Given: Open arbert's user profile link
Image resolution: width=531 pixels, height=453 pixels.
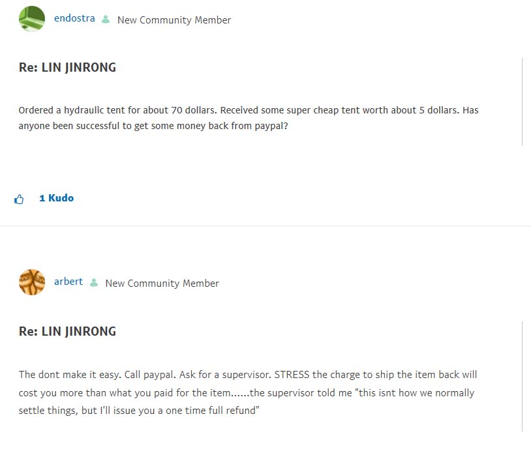Looking at the screenshot, I should tap(68, 282).
